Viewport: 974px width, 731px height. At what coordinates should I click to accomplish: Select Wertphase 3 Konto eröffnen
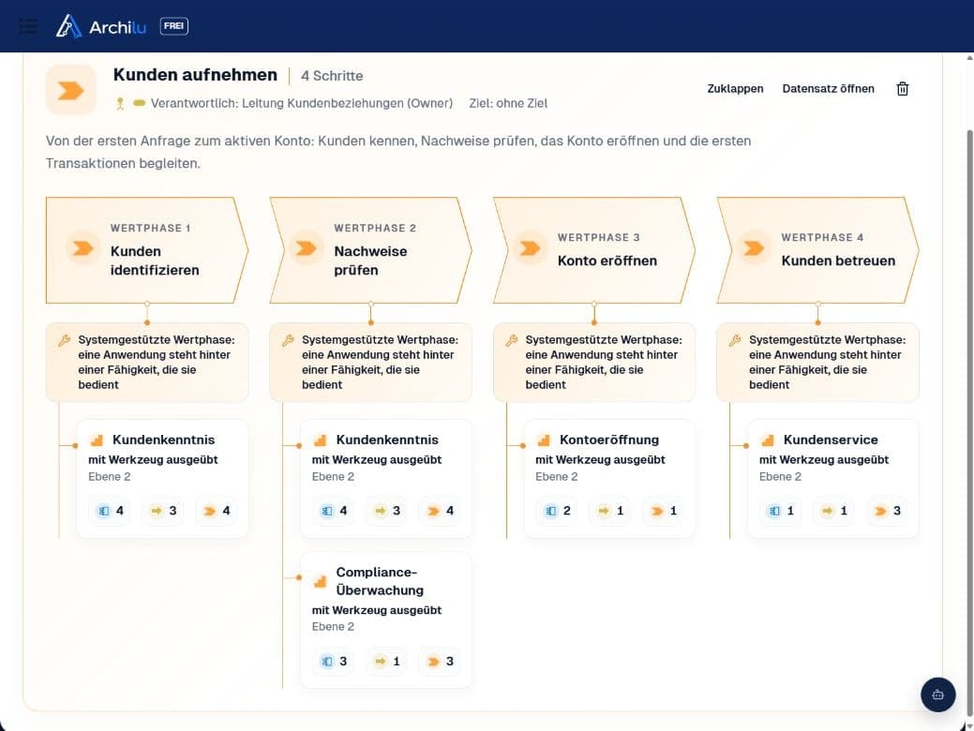[594, 250]
